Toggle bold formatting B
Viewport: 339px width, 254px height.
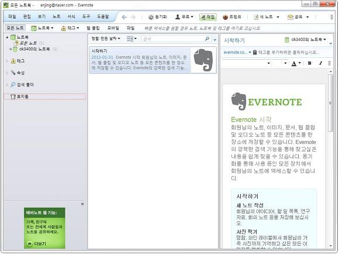(310, 63)
